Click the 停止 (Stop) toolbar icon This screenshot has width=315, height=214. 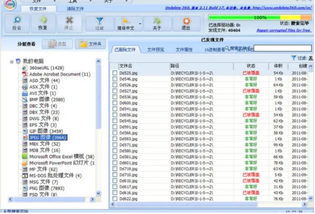(x=69, y=24)
